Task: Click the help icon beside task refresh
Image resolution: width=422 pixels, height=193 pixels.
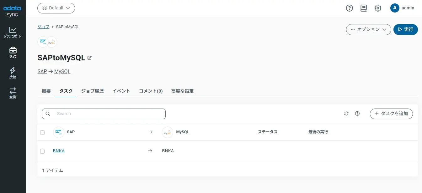Action: point(357,114)
